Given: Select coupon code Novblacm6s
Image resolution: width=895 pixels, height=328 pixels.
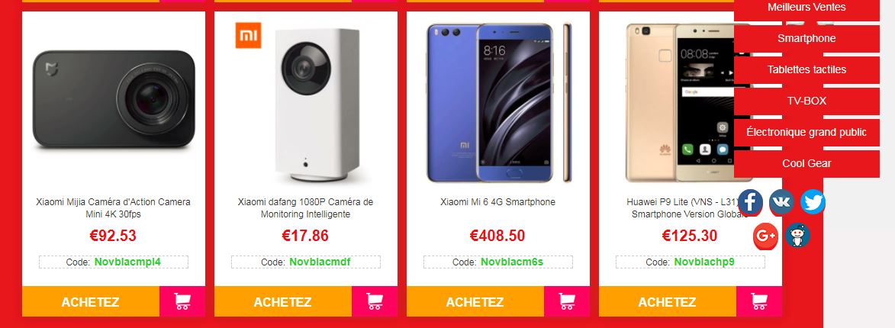Looking at the screenshot, I should coord(512,262).
